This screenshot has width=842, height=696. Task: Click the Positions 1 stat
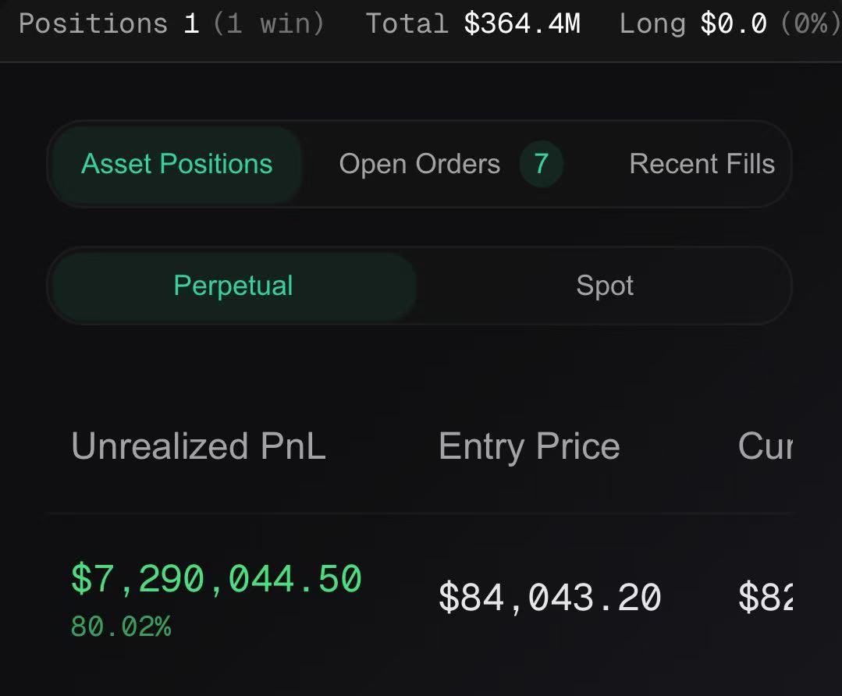click(x=109, y=23)
